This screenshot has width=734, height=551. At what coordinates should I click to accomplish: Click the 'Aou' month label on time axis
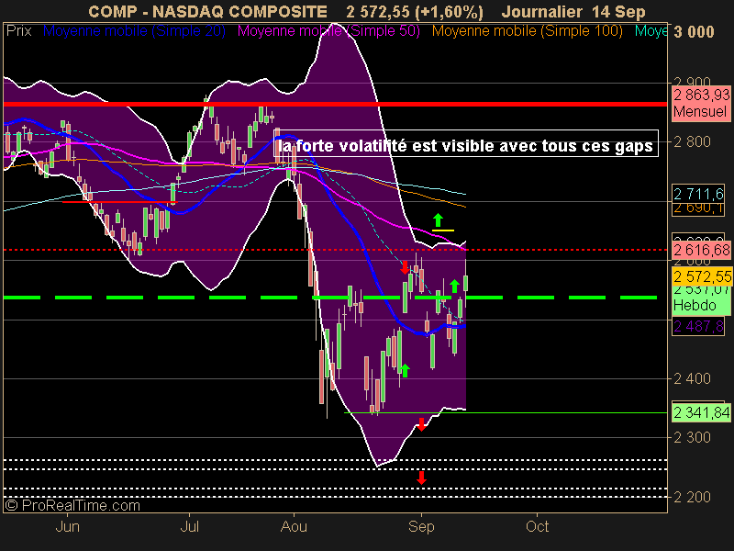294,526
